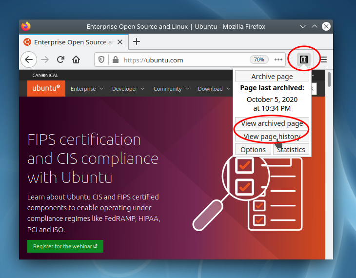Open the Statistics button in popup
356x278 pixels.
pos(291,150)
